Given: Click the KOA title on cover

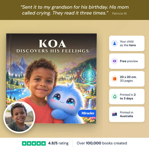Looking at the screenshot, I should tap(52, 44).
